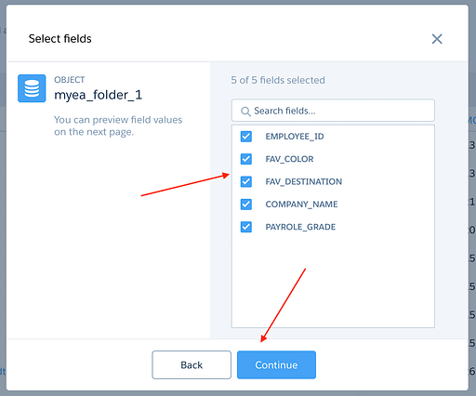Uncheck the FAV_COLOR checkbox
This screenshot has width=476, height=396.
[246, 159]
